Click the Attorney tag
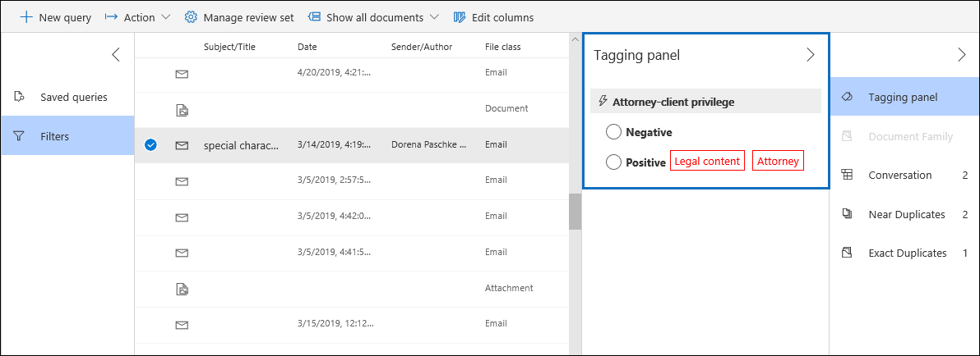980x356 pixels. (777, 162)
